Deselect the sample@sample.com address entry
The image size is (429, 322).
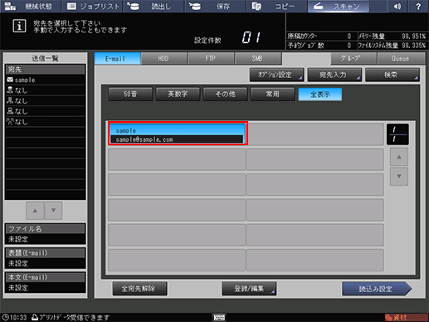tap(177, 134)
